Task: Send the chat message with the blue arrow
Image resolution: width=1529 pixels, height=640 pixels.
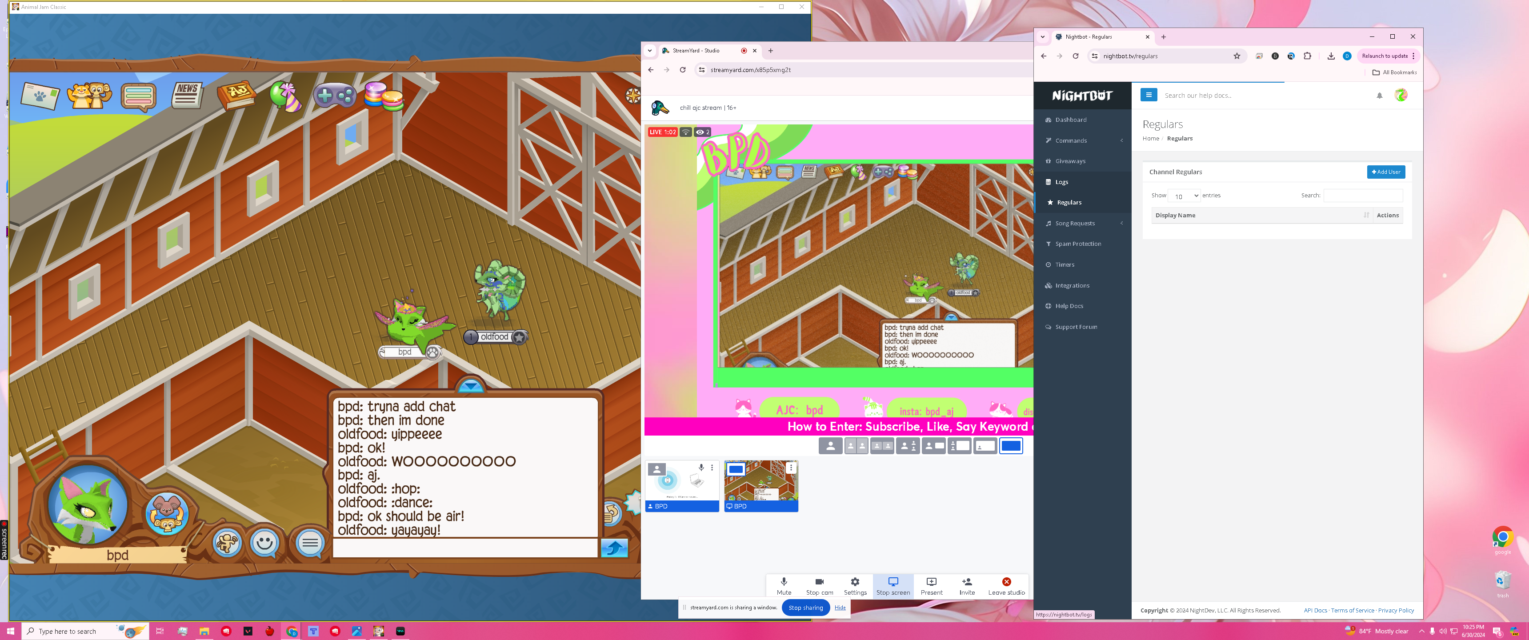Action: [614, 548]
